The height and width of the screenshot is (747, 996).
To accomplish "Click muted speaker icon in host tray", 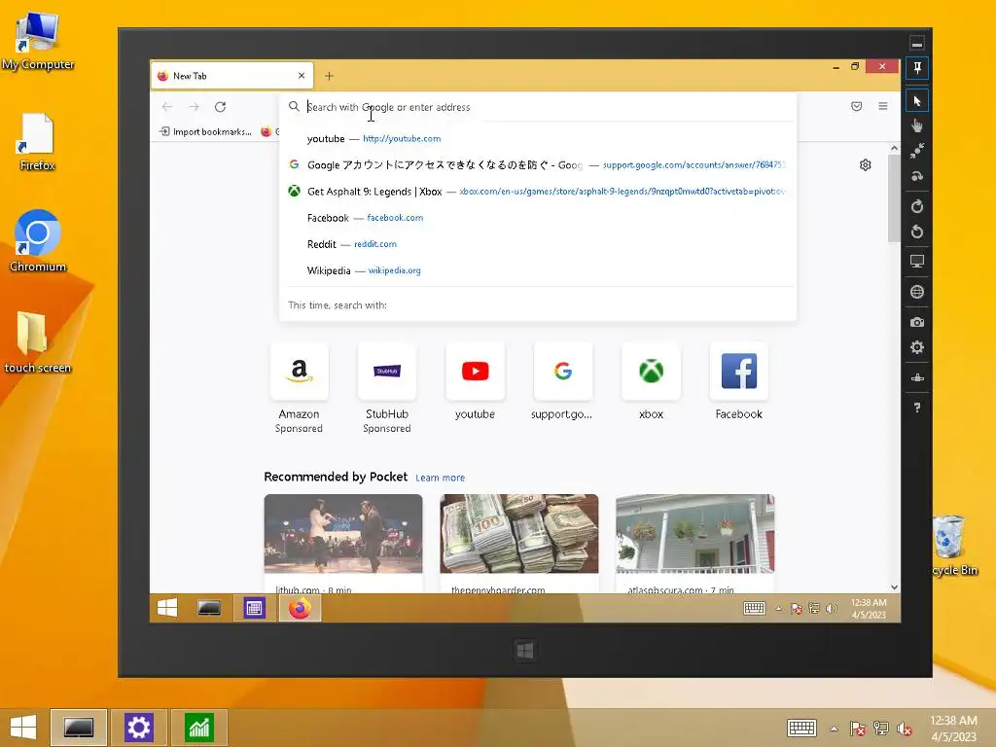I will point(905,729).
